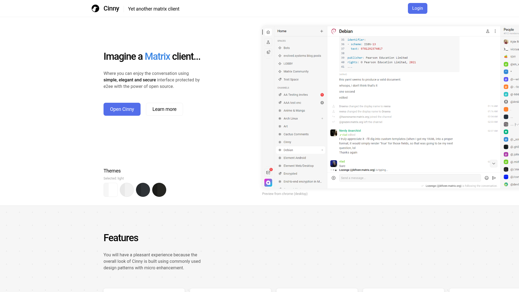Click the Send a message input field
This screenshot has width=519, height=292.
410,178
